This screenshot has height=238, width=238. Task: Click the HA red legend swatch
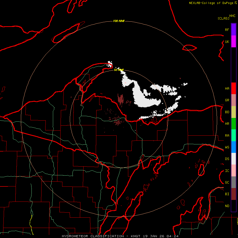coord(234,88)
